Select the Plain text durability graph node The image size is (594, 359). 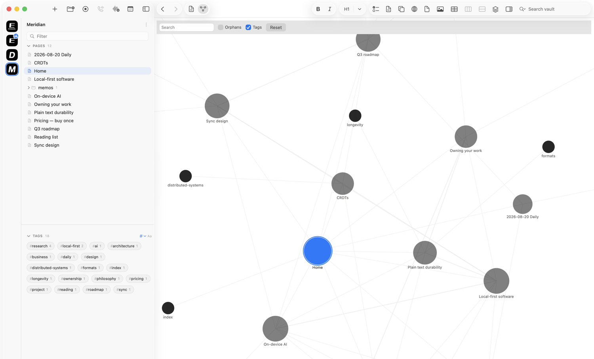[x=425, y=253]
